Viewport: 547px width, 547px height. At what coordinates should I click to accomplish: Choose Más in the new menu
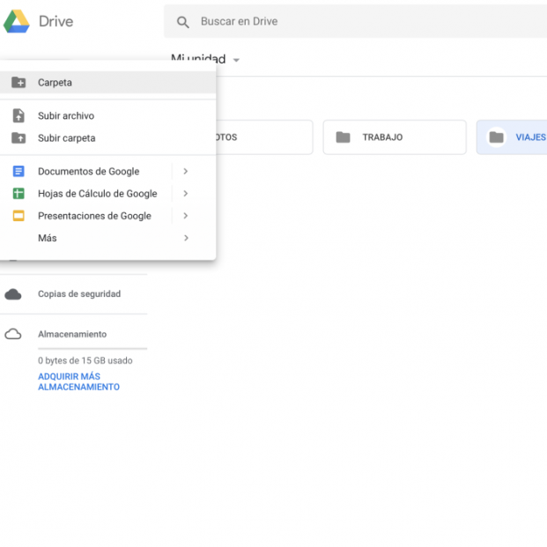click(x=48, y=238)
